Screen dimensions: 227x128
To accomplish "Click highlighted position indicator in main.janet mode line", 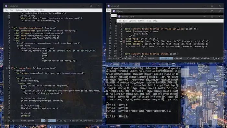I will click(x=48, y=121).
